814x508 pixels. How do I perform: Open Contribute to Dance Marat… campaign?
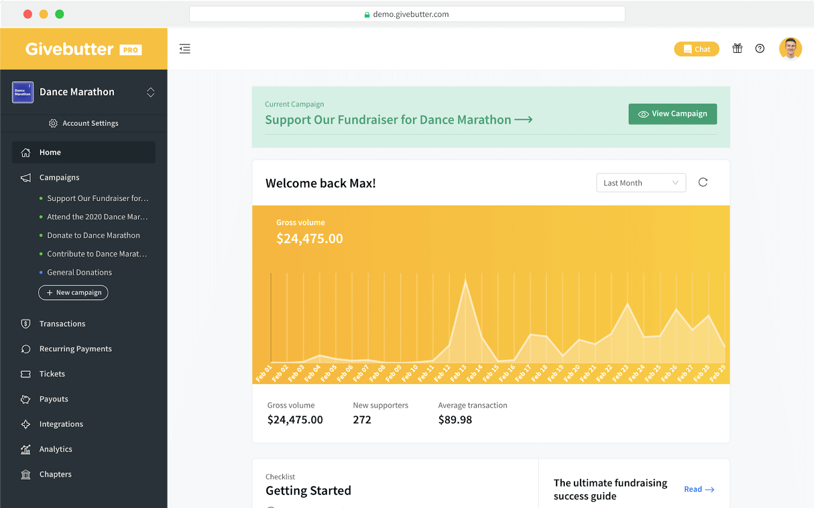pyautogui.click(x=97, y=254)
